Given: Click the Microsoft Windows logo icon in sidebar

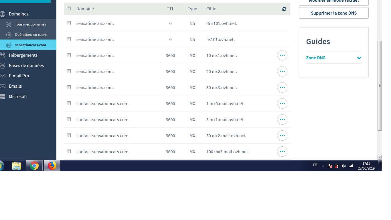Looking at the screenshot, I should click(3, 97).
